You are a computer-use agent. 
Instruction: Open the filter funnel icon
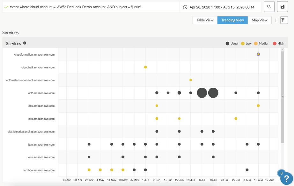pyautogui.click(x=284, y=20)
